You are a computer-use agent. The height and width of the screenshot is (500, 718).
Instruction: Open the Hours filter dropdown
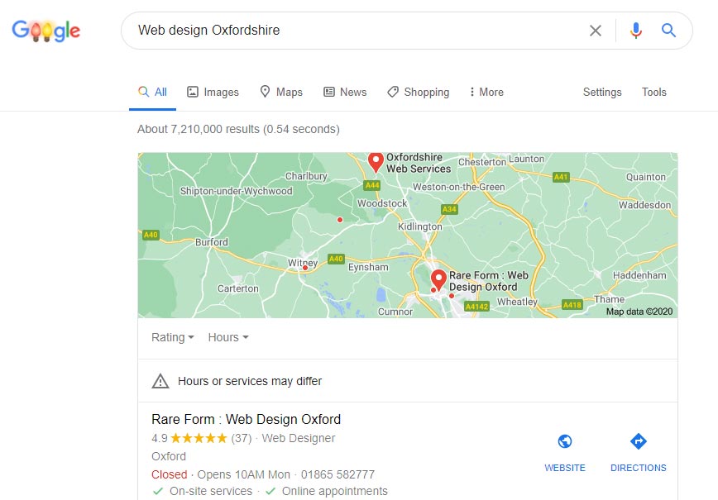(x=227, y=337)
